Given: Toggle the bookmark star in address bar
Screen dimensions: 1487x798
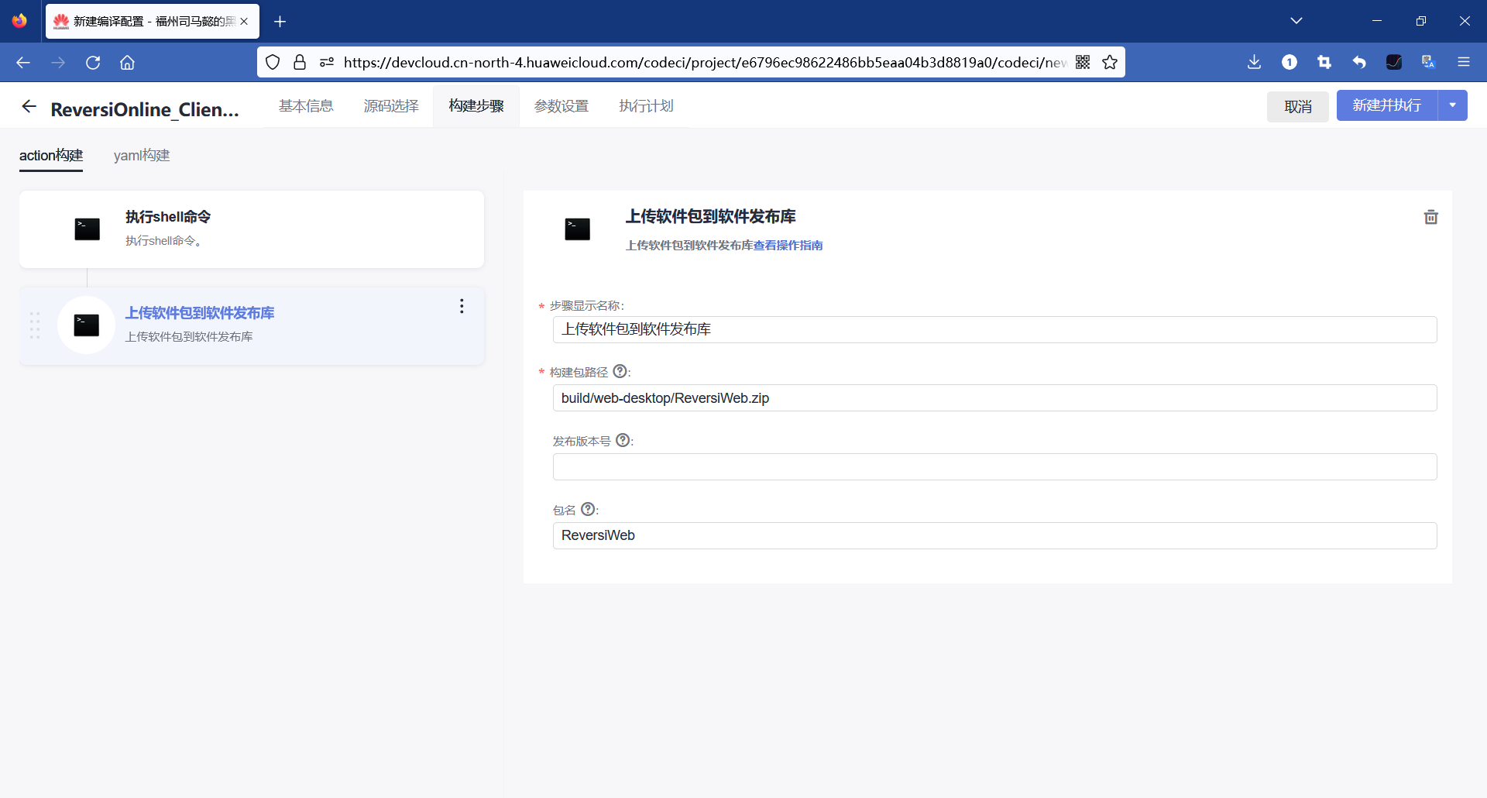Looking at the screenshot, I should (x=1110, y=62).
